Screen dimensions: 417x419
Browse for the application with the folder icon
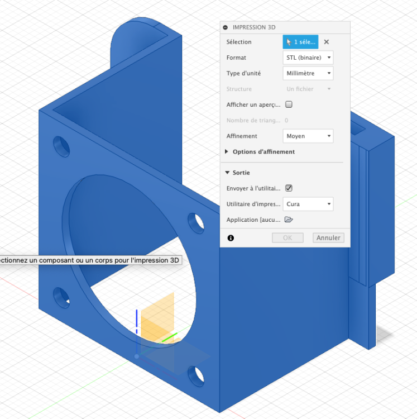click(289, 220)
